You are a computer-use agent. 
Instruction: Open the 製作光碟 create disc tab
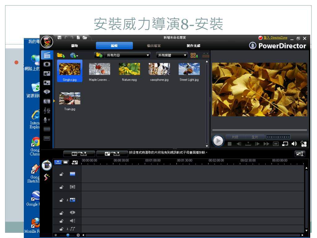pos(193,46)
